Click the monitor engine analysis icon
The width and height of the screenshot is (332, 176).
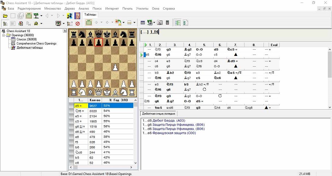(x=58, y=23)
